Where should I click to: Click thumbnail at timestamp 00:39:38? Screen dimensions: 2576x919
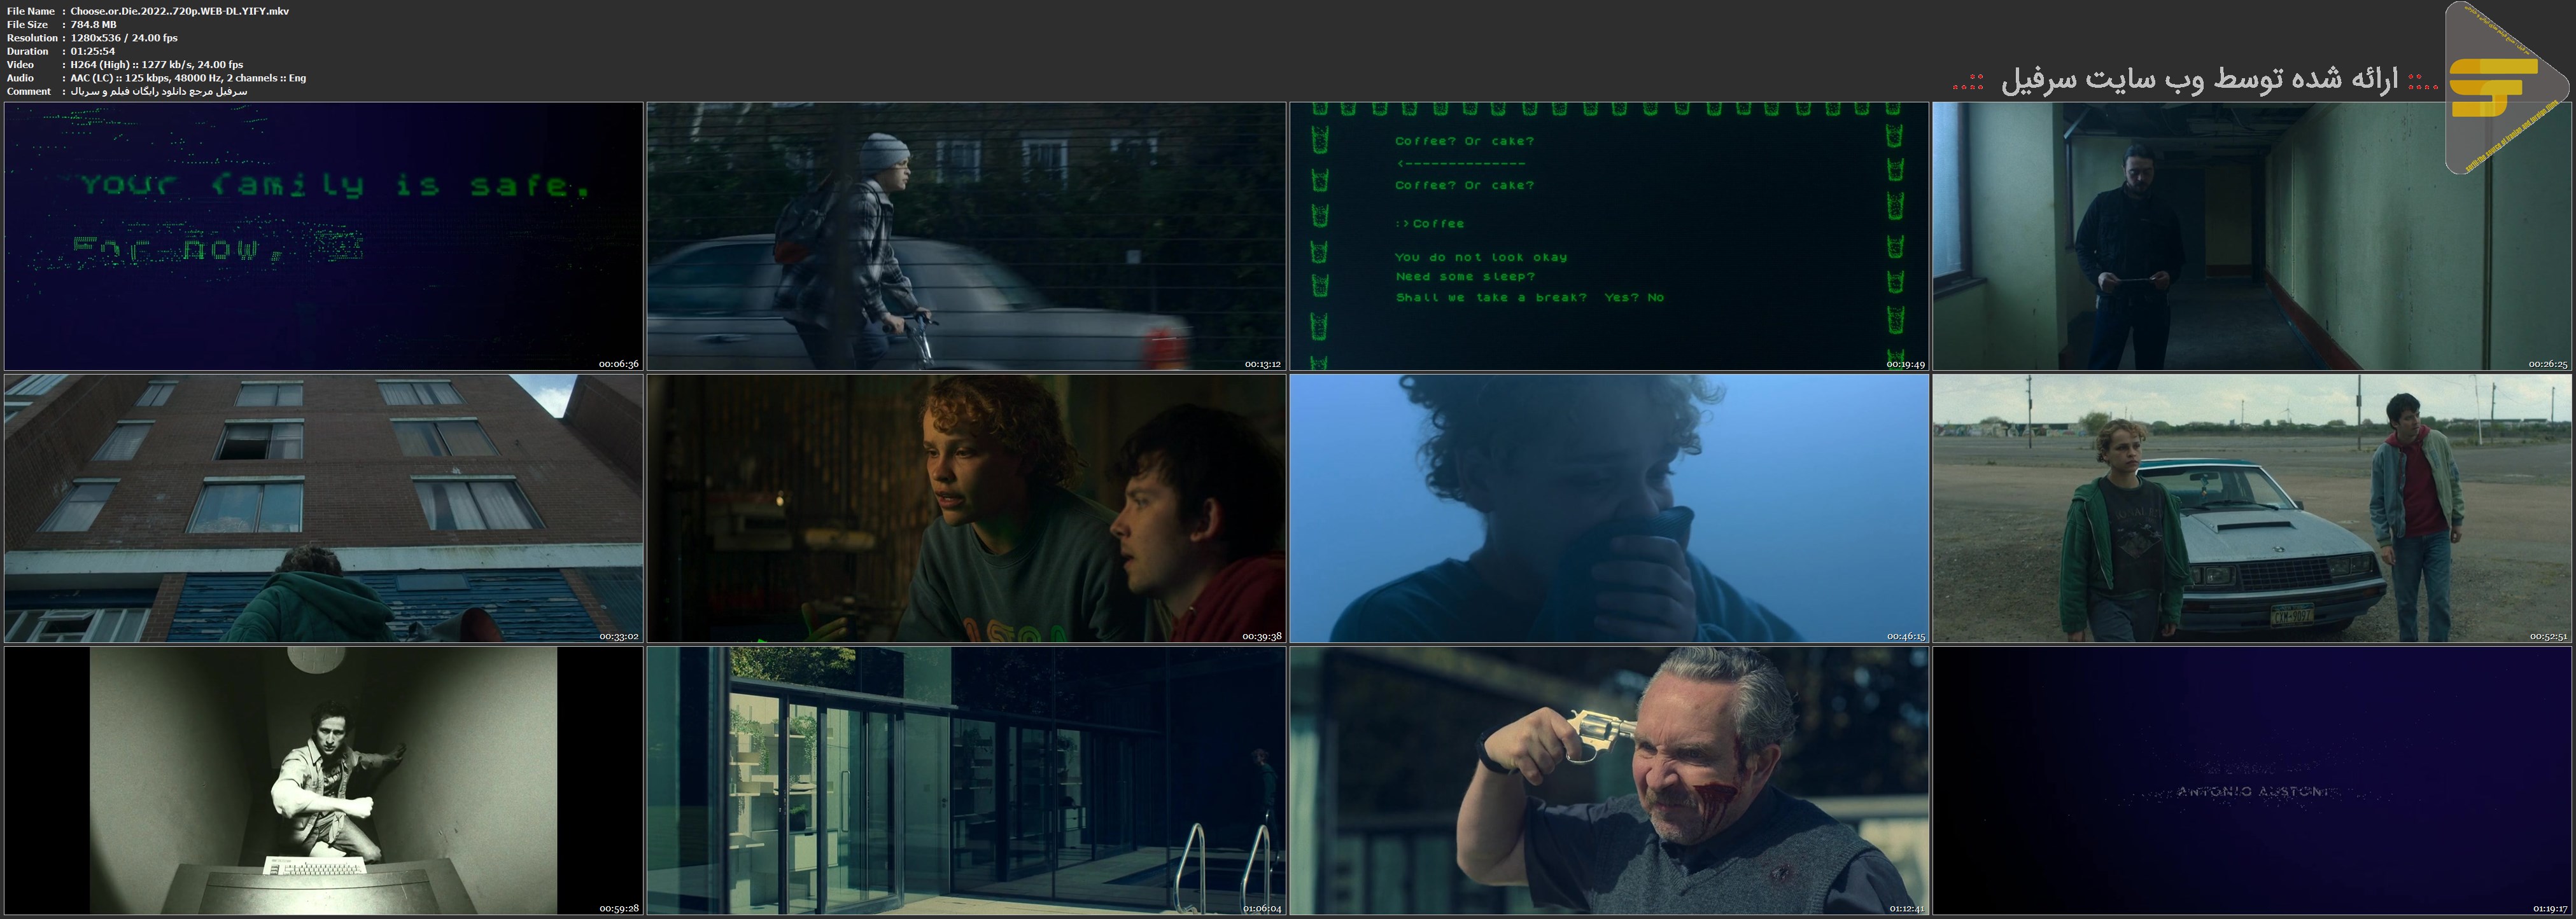coord(966,508)
